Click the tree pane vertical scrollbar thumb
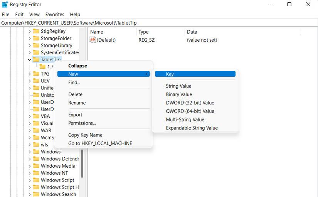This screenshot has width=318, height=197. point(82,163)
